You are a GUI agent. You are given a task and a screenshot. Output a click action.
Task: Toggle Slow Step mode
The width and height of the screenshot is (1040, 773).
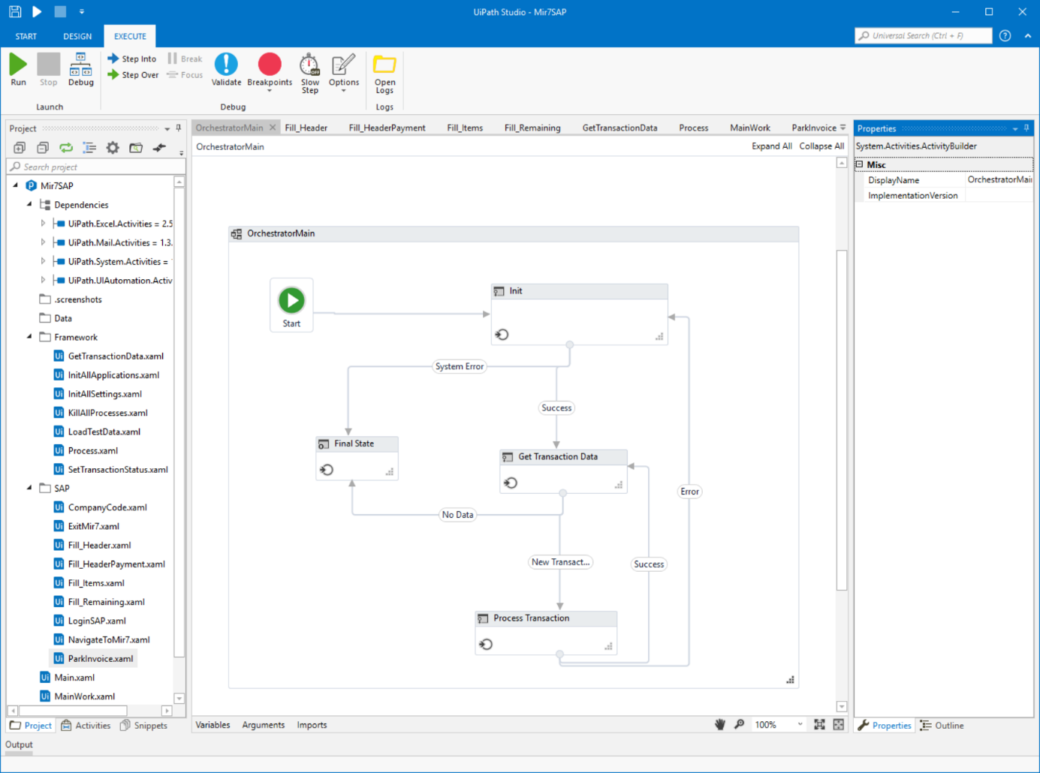(310, 73)
